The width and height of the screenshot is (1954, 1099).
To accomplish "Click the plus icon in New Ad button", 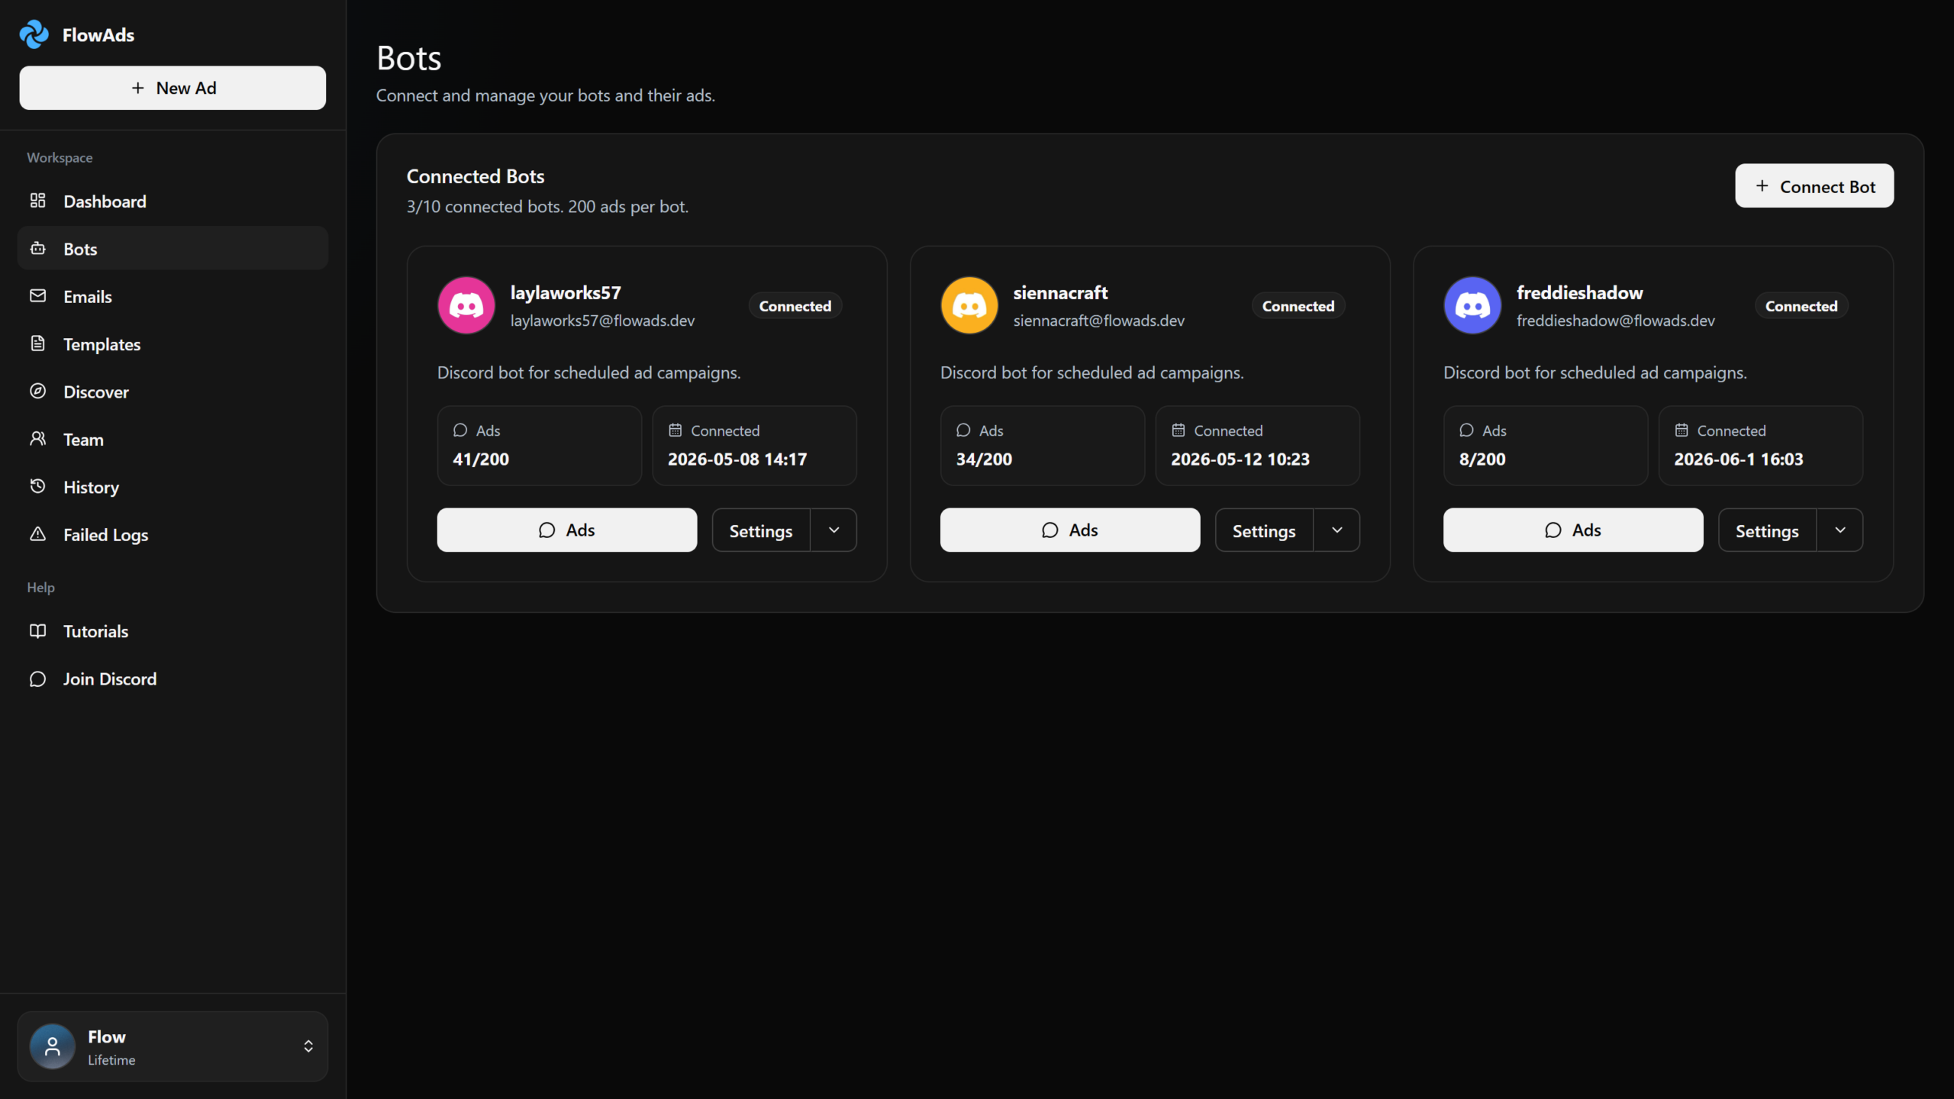I will [137, 88].
